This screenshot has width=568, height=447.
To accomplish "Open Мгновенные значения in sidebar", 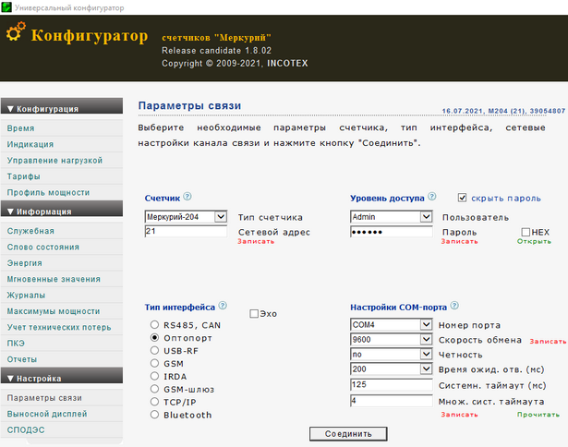I will pyautogui.click(x=62, y=279).
